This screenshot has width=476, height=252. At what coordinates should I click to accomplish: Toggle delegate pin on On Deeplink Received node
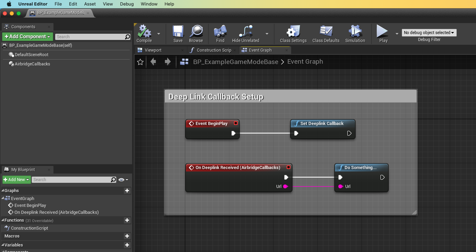(x=289, y=167)
